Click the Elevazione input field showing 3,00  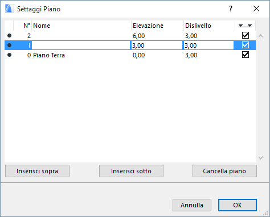point(157,45)
